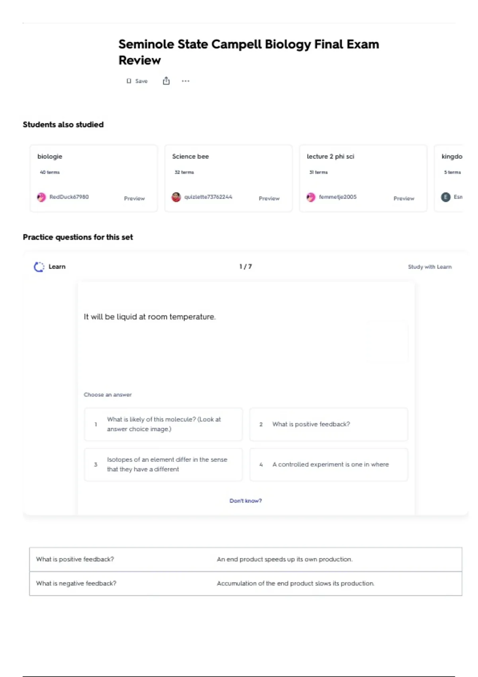Preview the biologie set
This screenshot has width=478, height=677.
134,198
